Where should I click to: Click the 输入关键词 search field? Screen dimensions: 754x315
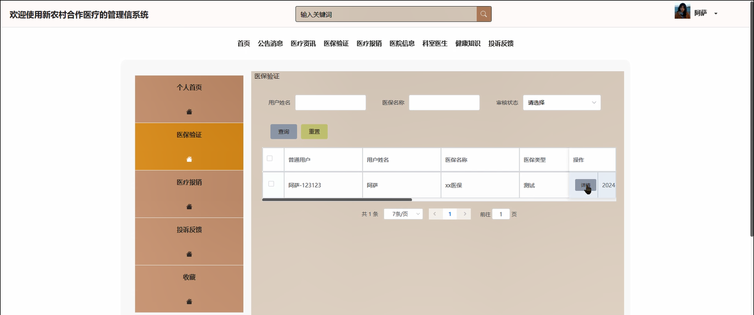386,14
